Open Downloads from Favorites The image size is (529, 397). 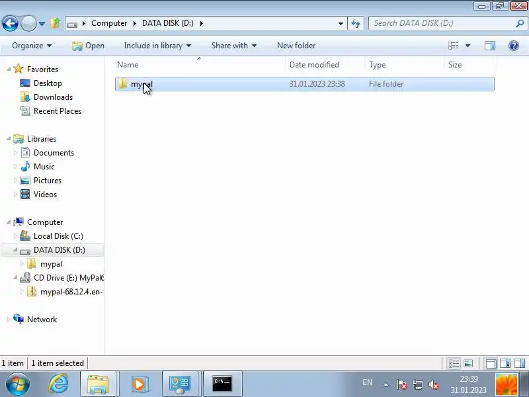(53, 97)
